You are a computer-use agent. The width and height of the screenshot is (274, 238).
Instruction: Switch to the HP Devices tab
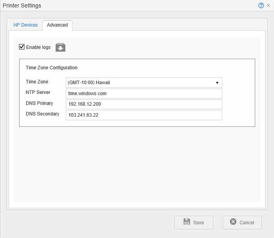26,25
